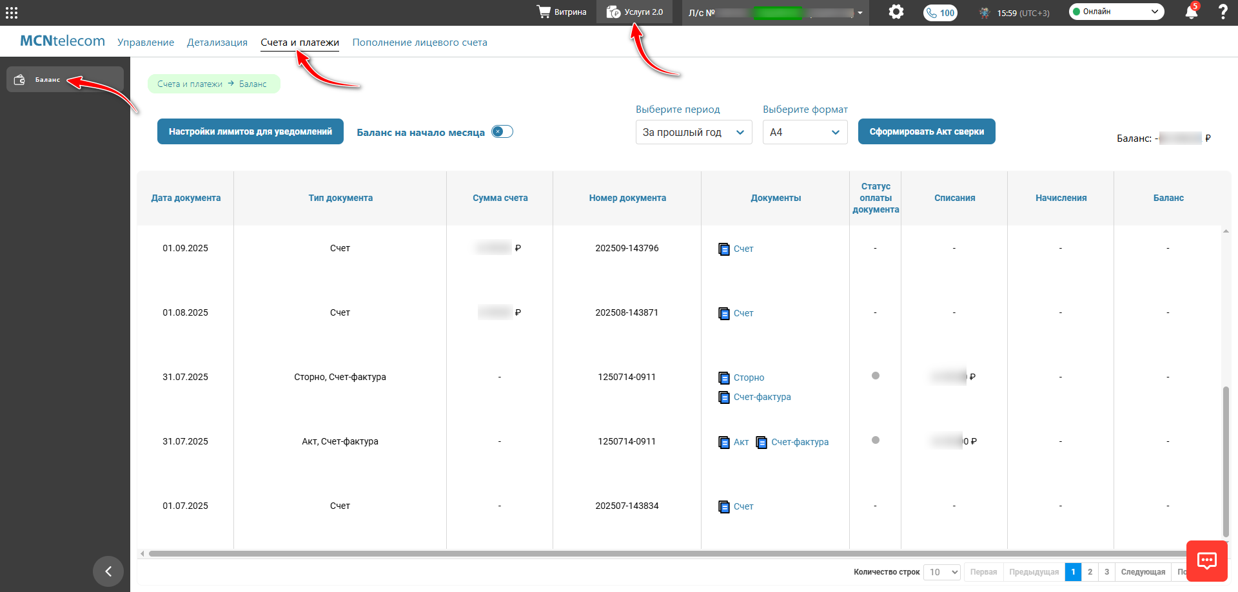Collapse the sidebar with arrow button

click(x=108, y=571)
